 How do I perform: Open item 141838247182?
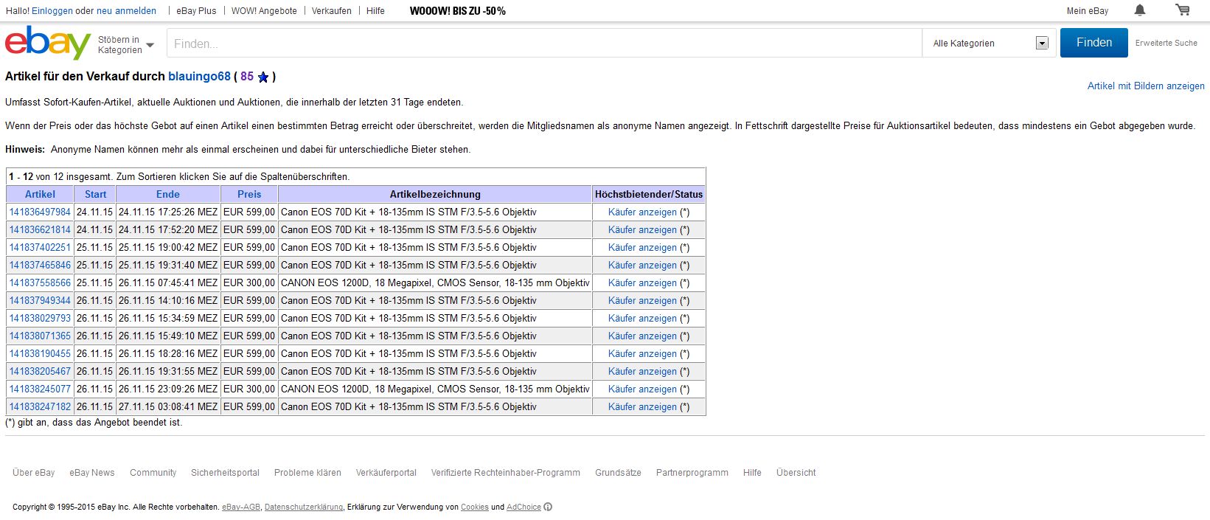pyautogui.click(x=40, y=406)
